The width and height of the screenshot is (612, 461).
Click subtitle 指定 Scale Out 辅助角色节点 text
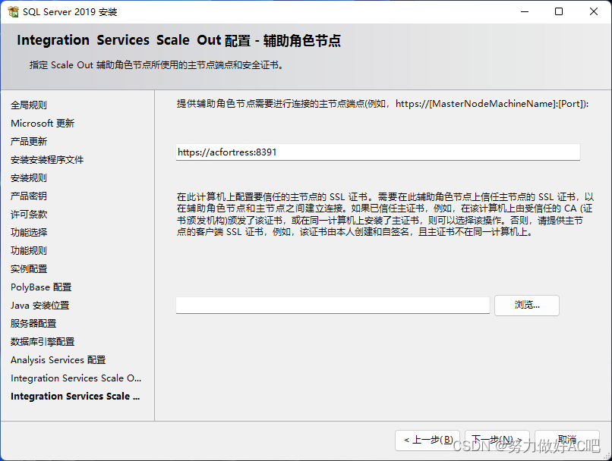(x=156, y=65)
